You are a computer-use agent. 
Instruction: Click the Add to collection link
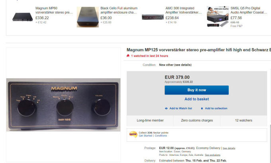tap(216, 108)
